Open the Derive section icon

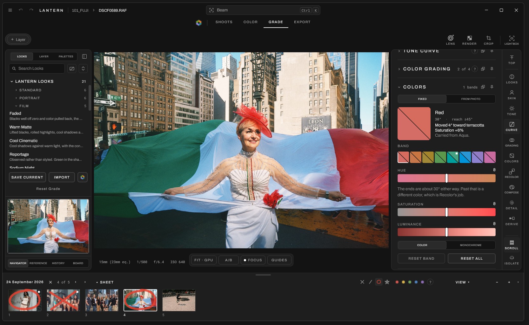pyautogui.click(x=512, y=221)
